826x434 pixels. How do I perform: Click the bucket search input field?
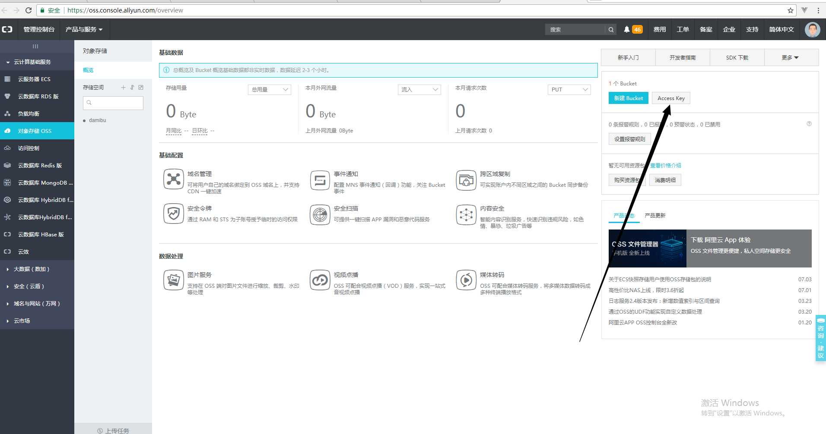coord(113,103)
